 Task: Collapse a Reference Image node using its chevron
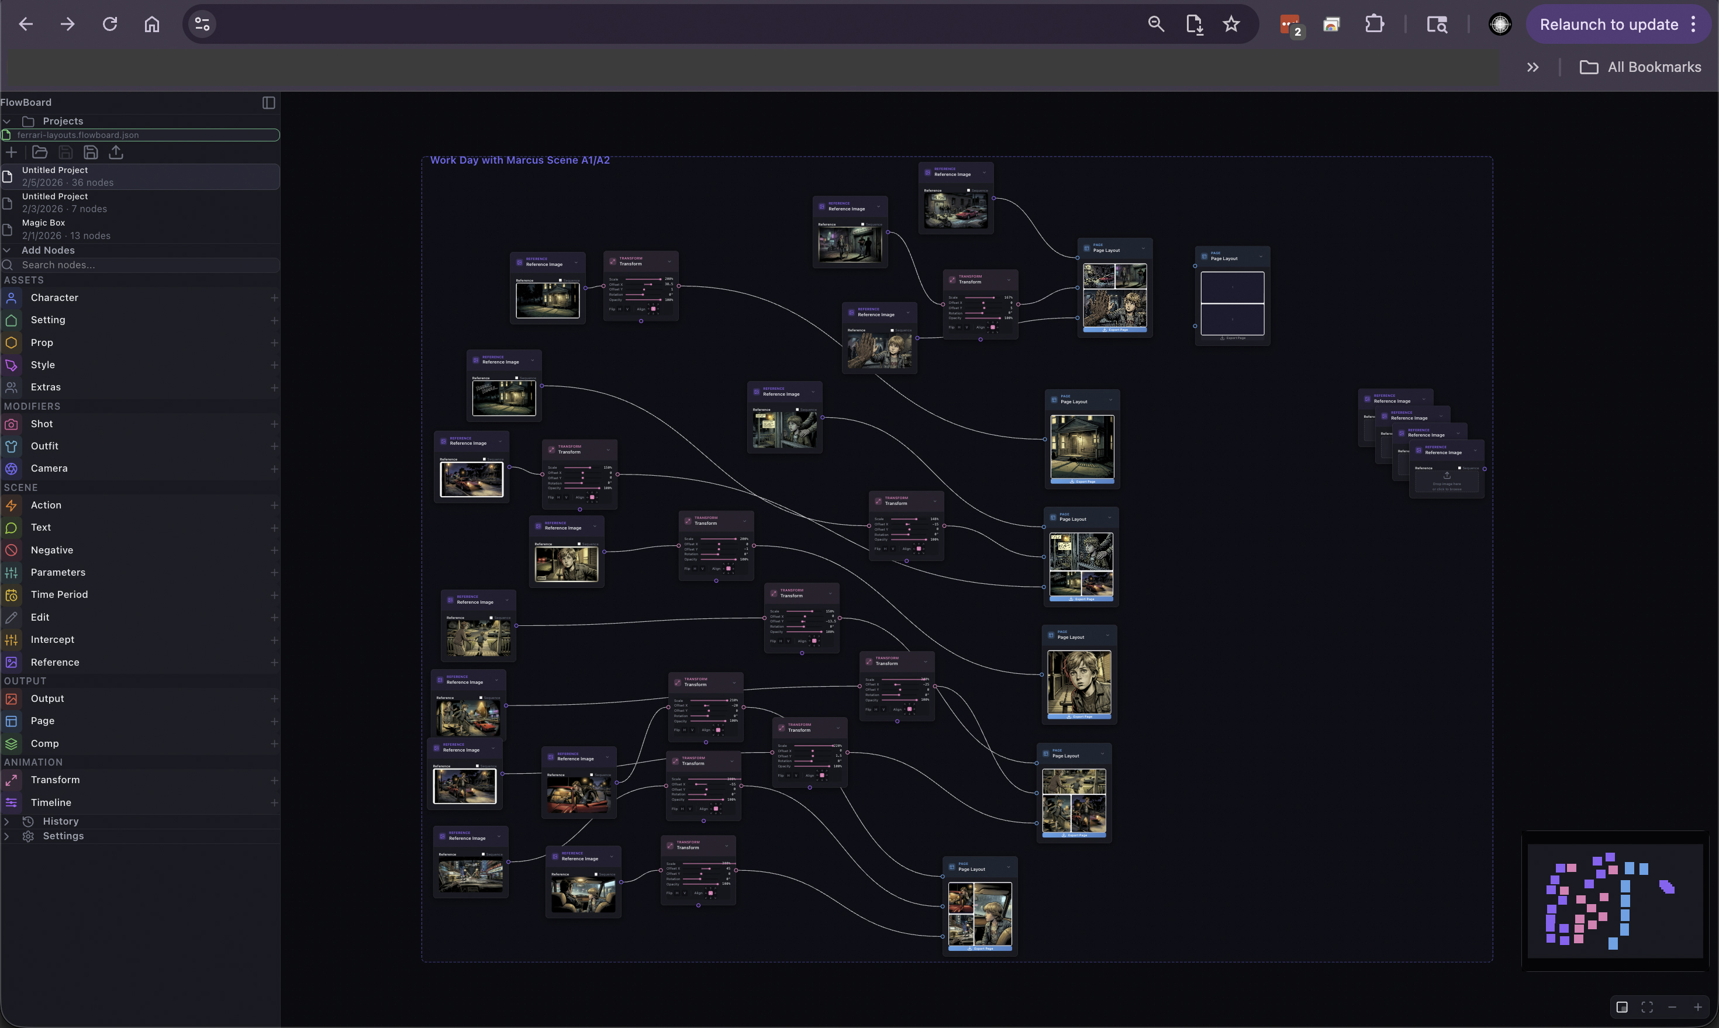coord(577,263)
